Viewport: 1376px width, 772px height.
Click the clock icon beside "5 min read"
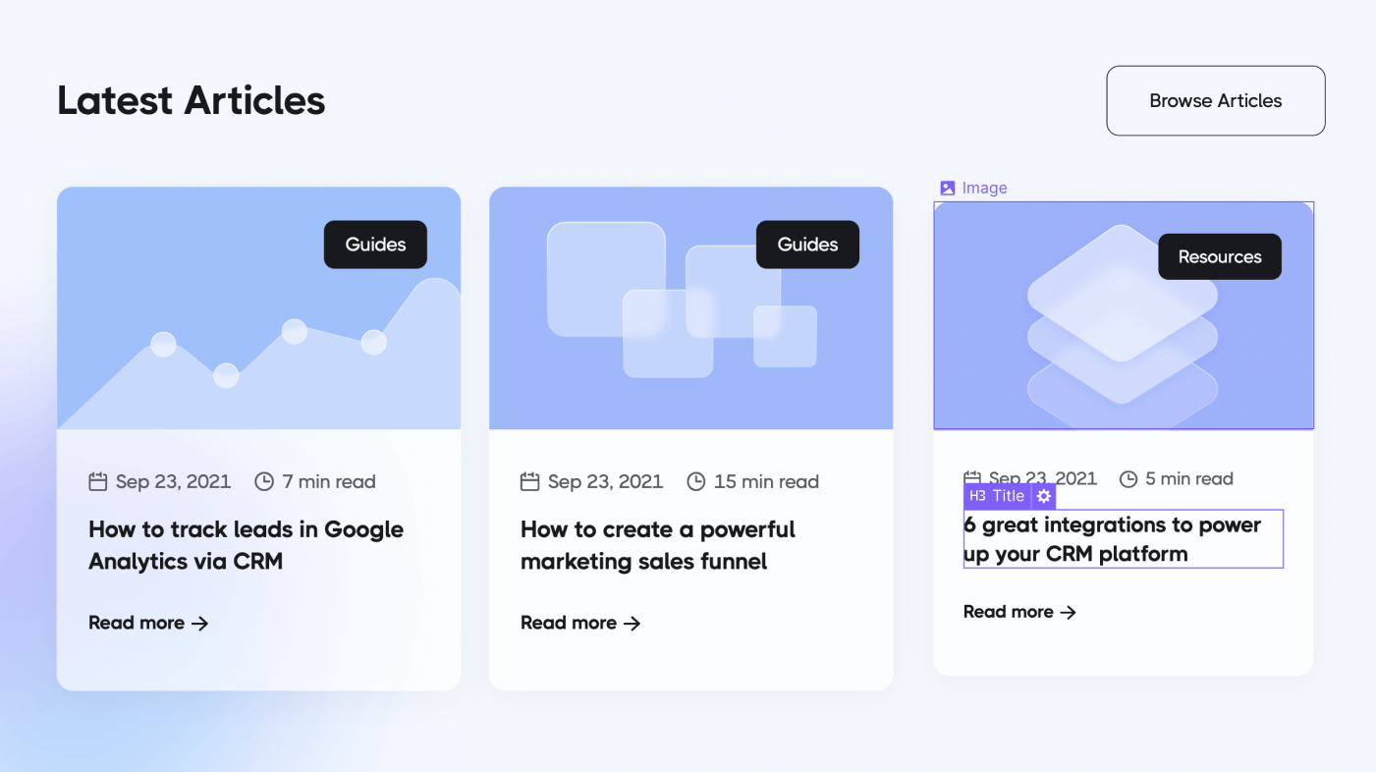click(x=1128, y=478)
